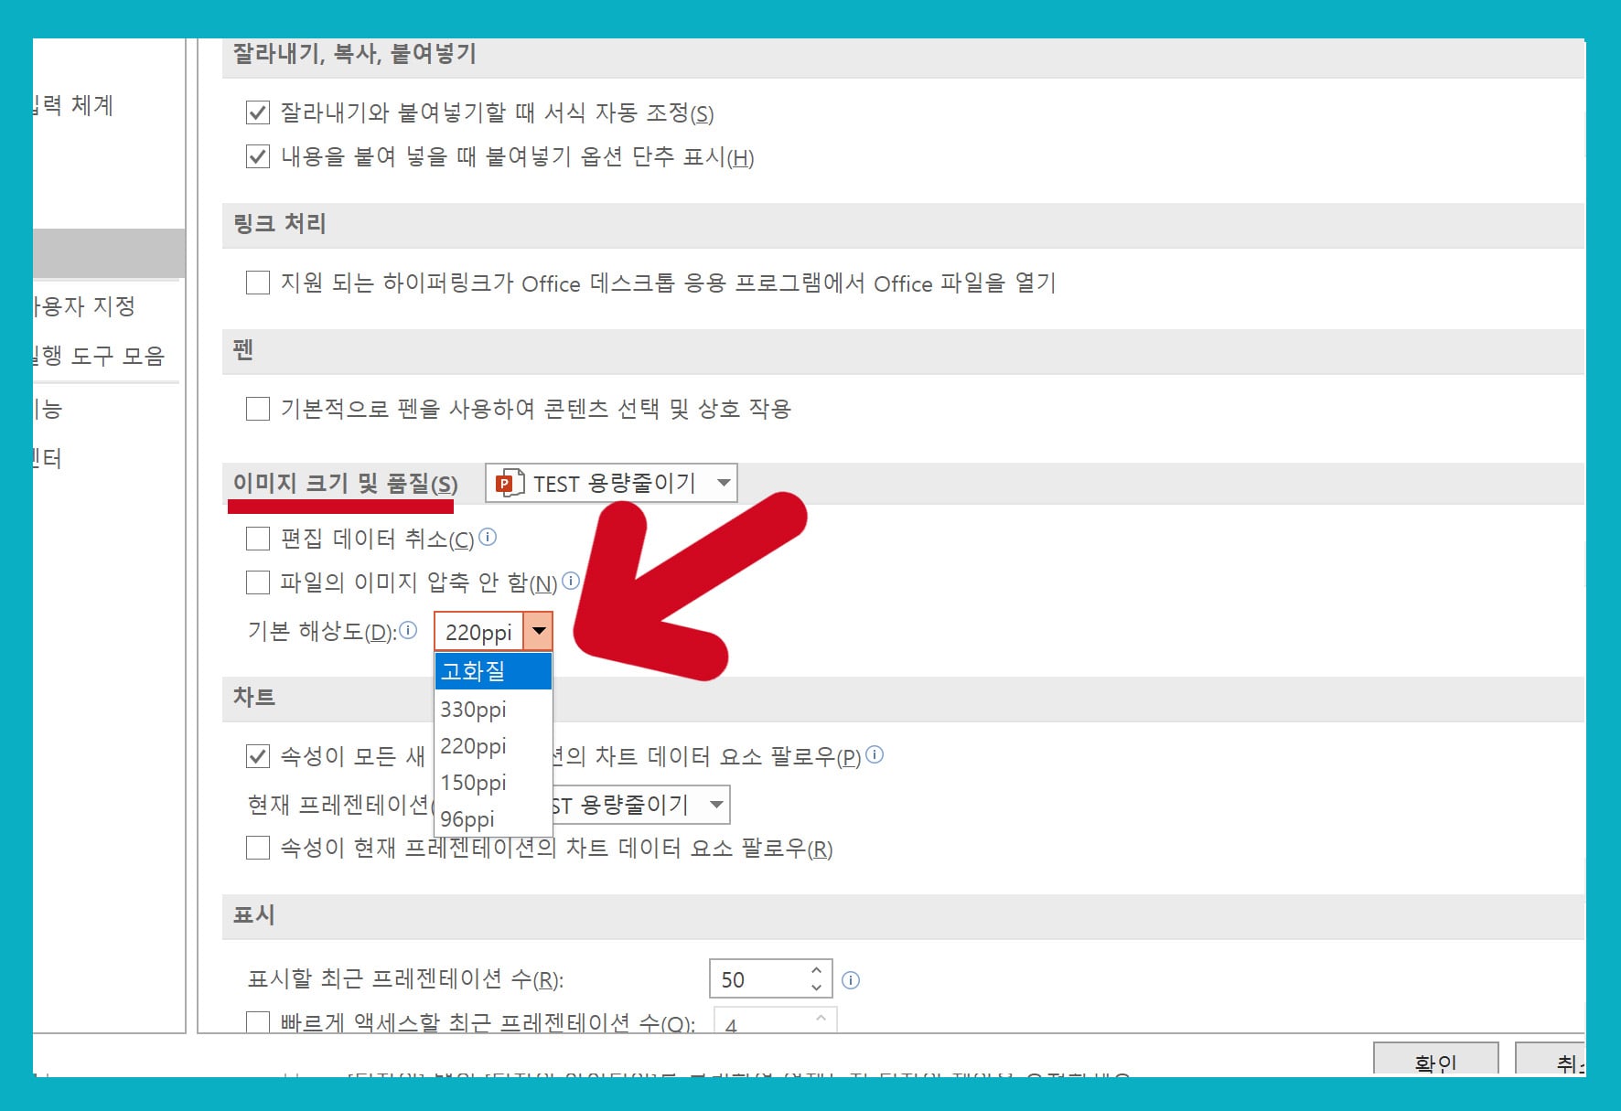Screen dimensions: 1621x1111
Task: Click info icon beside the 50 spinner box
Action: (851, 980)
